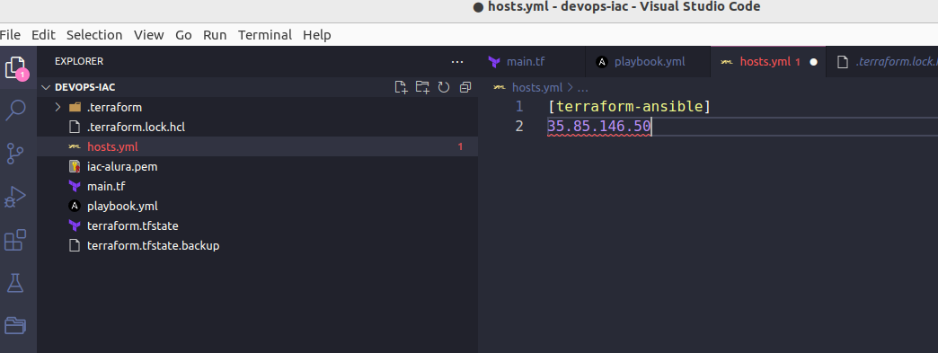
Task: Open terraform.tfstate in the file tree
Action: tap(257, 226)
